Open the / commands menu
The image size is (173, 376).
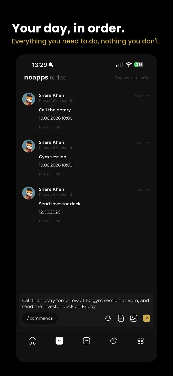point(40,318)
